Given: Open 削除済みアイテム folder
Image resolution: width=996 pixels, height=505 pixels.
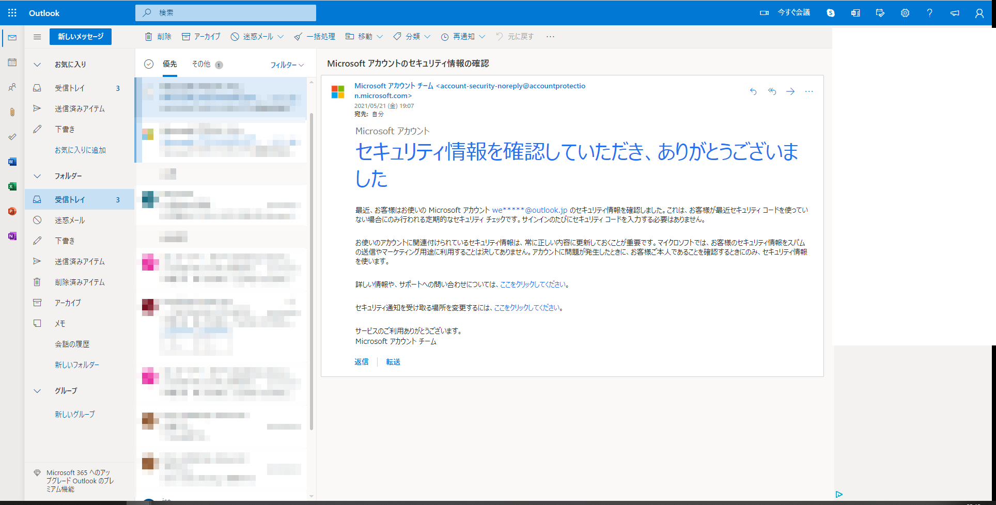Looking at the screenshot, I should (x=80, y=282).
